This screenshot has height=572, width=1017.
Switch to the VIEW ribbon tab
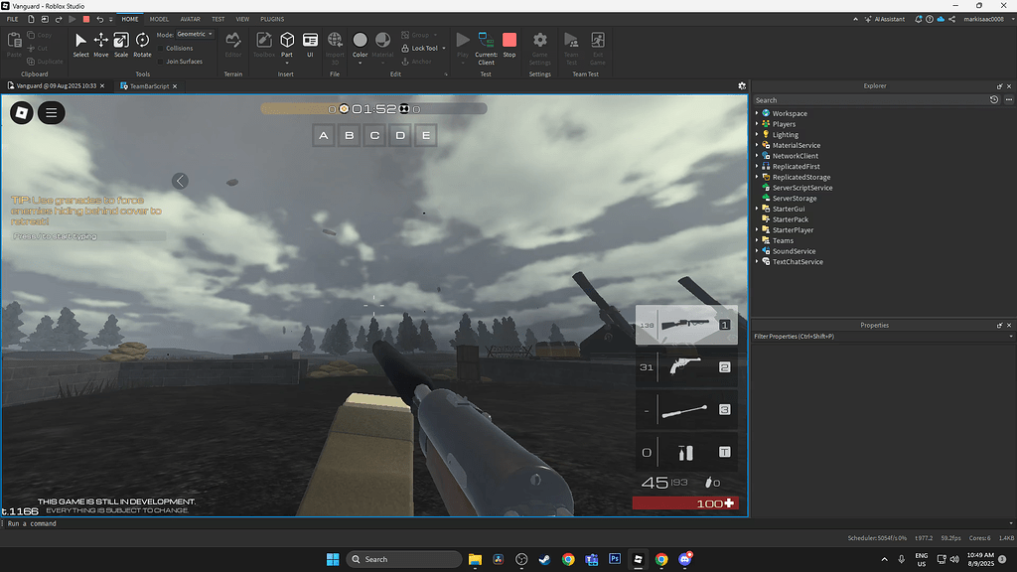(x=242, y=19)
